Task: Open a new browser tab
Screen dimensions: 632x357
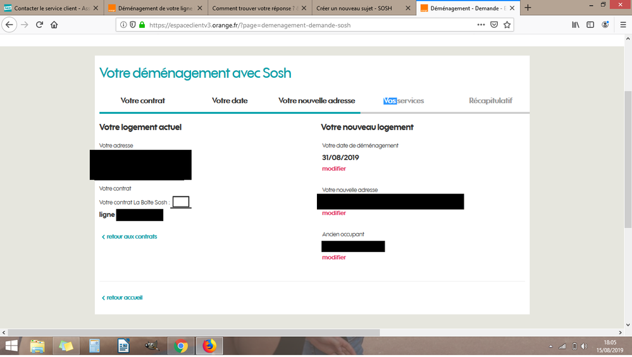Action: pyautogui.click(x=528, y=8)
